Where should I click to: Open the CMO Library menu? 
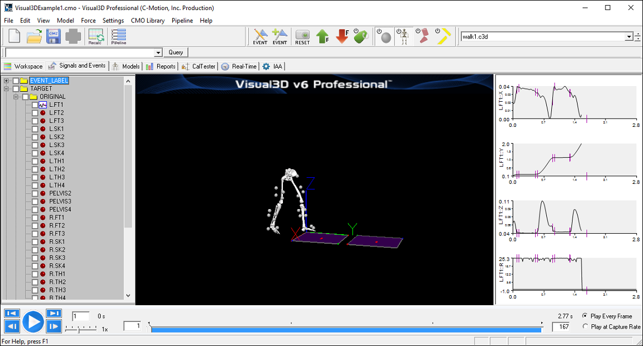coord(148,21)
